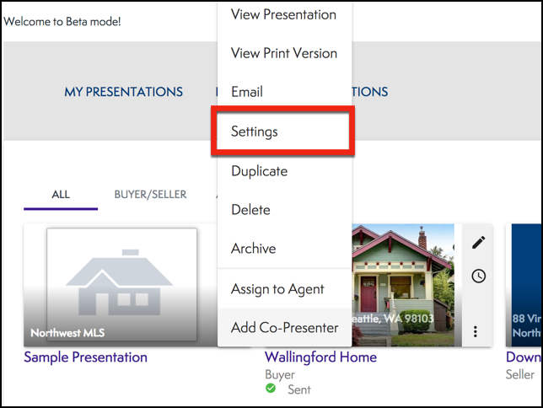This screenshot has height=408, width=543.
Task: Open the Sample Presentation link
Action: click(x=85, y=357)
